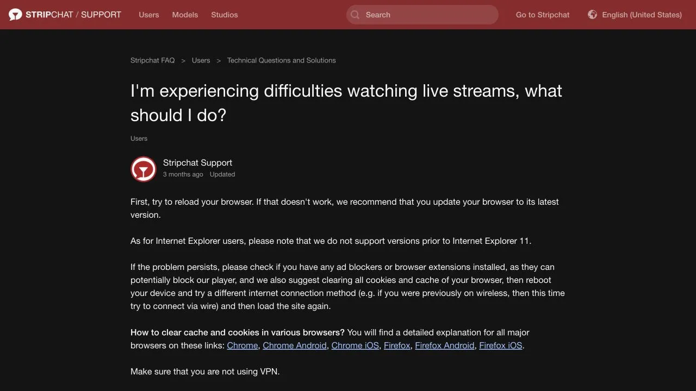Click the small 'Users' label under the title

[139, 138]
